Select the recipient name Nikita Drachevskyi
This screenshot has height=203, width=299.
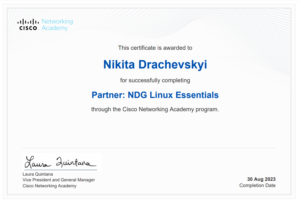(155, 64)
